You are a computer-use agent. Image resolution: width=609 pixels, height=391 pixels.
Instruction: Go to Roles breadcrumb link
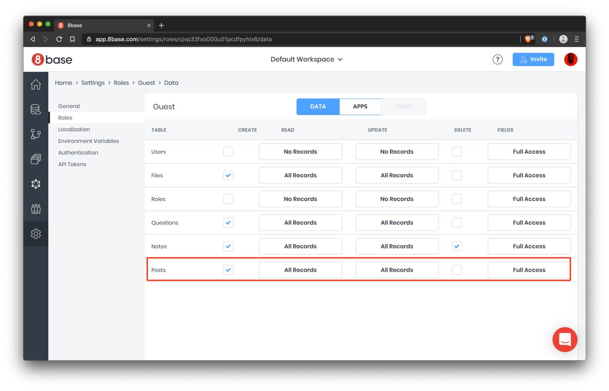coord(121,83)
